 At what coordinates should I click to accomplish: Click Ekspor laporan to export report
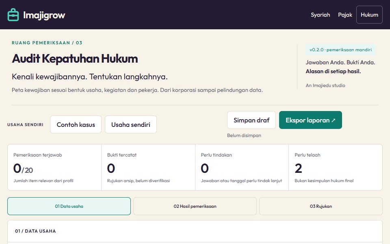pyautogui.click(x=310, y=120)
